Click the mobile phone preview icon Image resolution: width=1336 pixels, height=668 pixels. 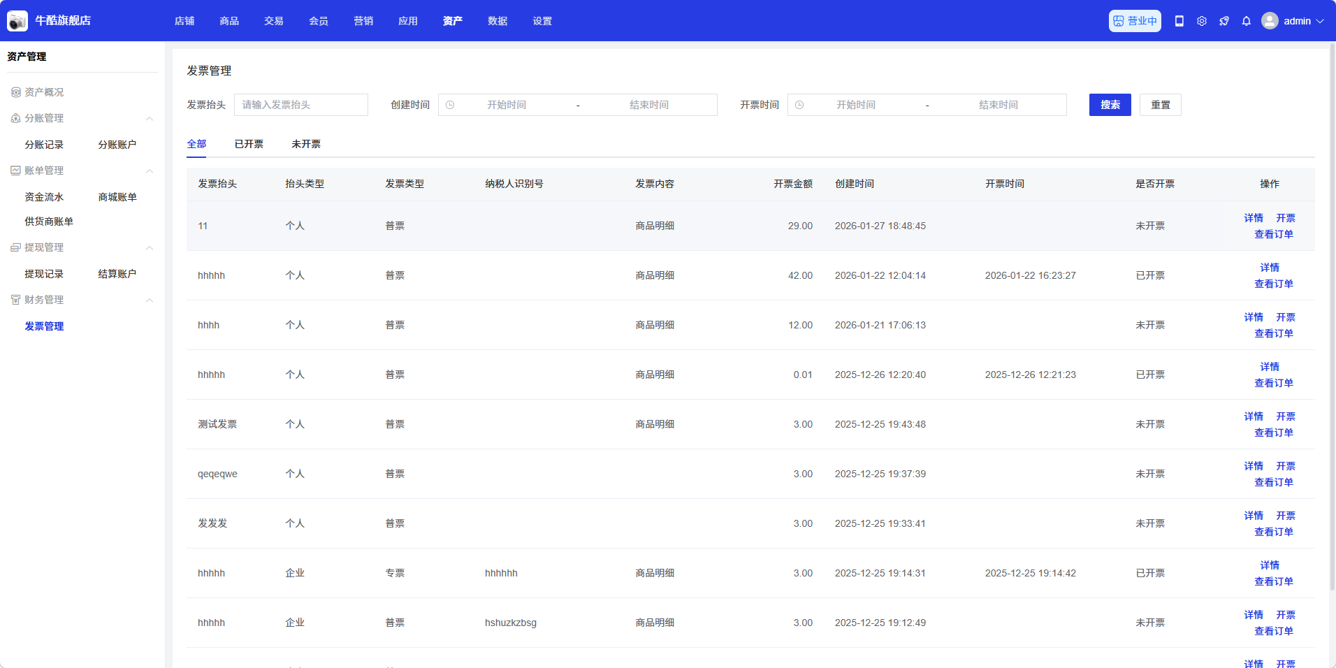[x=1179, y=21]
